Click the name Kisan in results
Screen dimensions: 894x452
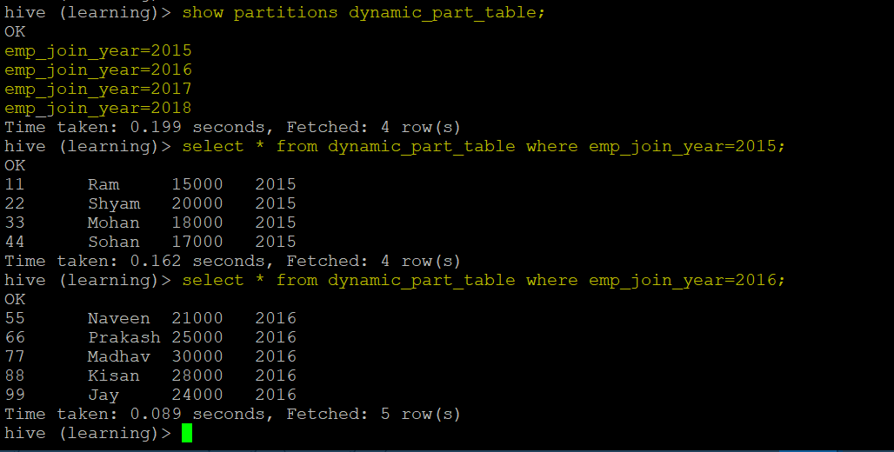113,376
